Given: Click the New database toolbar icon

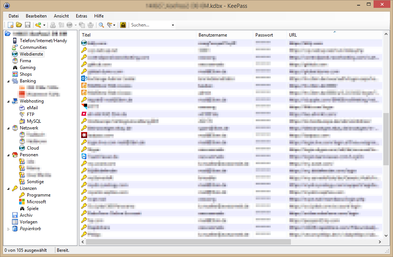Looking at the screenshot, I should (10, 25).
